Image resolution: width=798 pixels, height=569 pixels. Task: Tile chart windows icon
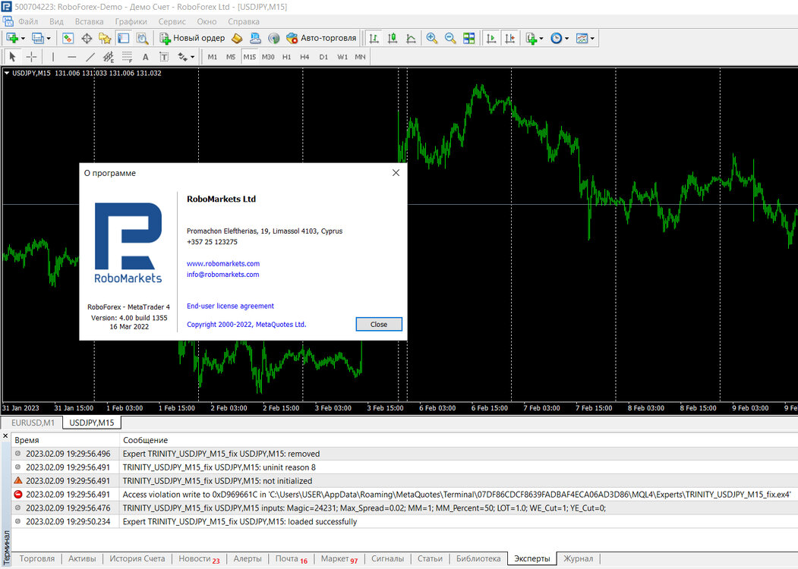coord(468,38)
